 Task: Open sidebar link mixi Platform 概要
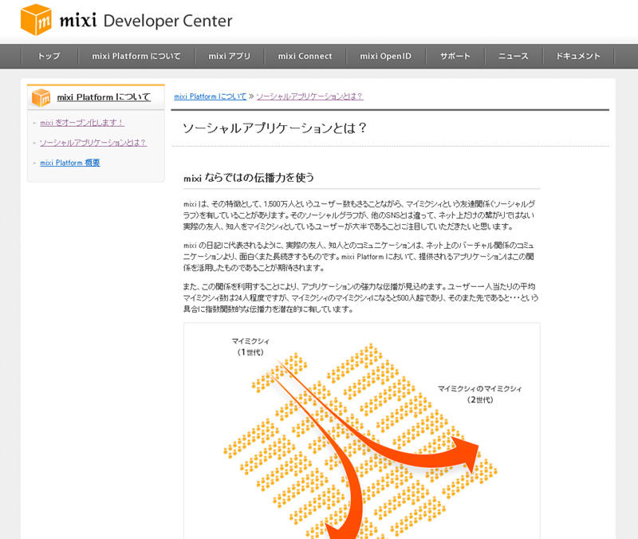(70, 163)
